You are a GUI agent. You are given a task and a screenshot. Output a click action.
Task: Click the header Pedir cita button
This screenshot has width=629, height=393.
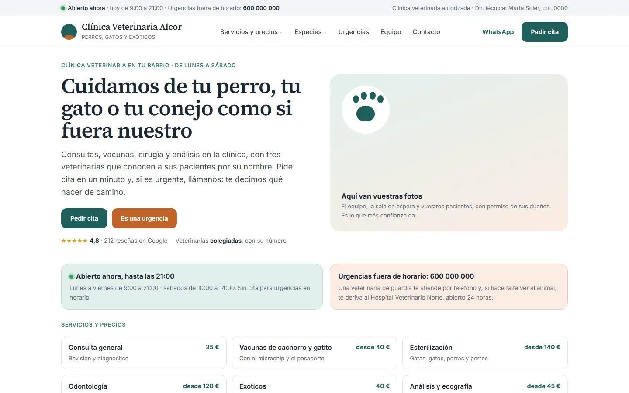[x=545, y=32]
